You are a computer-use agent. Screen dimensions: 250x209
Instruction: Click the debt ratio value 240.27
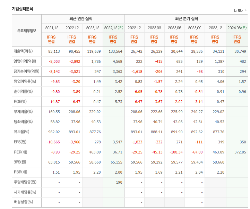(197, 112)
